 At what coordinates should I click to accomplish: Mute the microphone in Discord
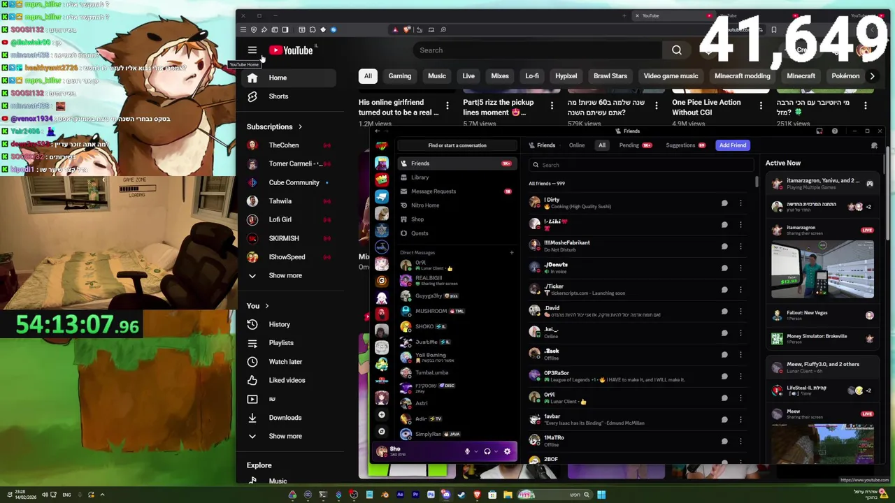[467, 451]
